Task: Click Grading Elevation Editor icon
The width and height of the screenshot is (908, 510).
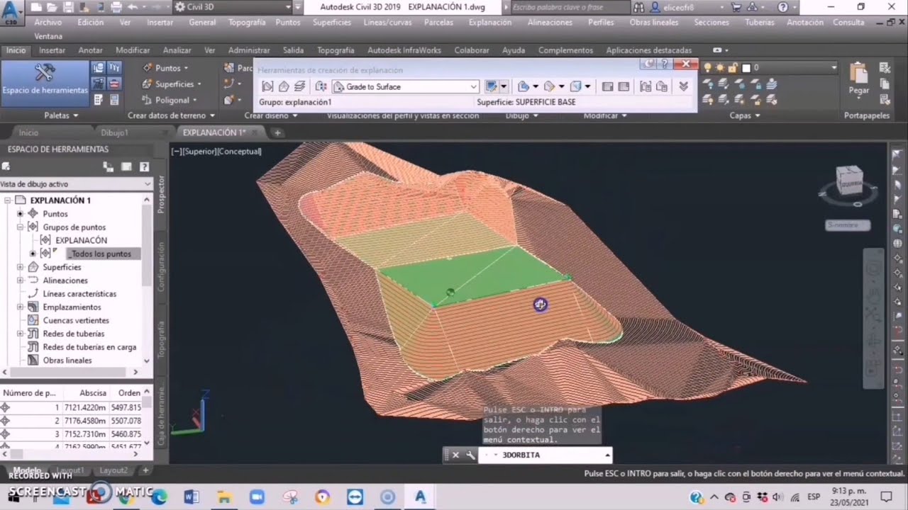Action: click(x=624, y=86)
